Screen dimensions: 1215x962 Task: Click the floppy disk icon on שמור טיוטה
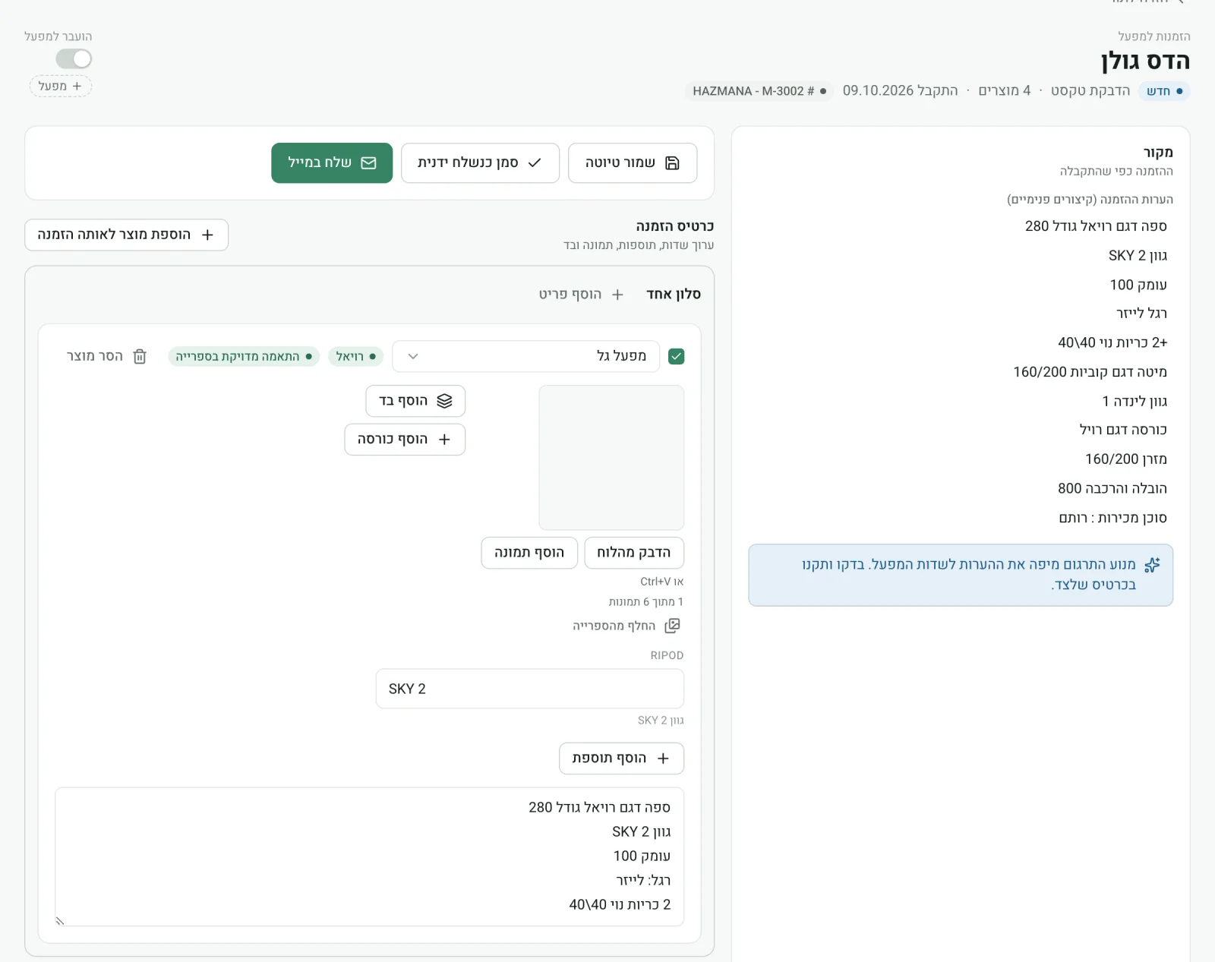coord(672,162)
